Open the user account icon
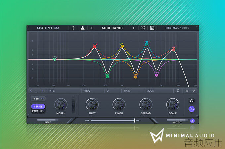Screen dimensions: 225x149 point(82,28)
